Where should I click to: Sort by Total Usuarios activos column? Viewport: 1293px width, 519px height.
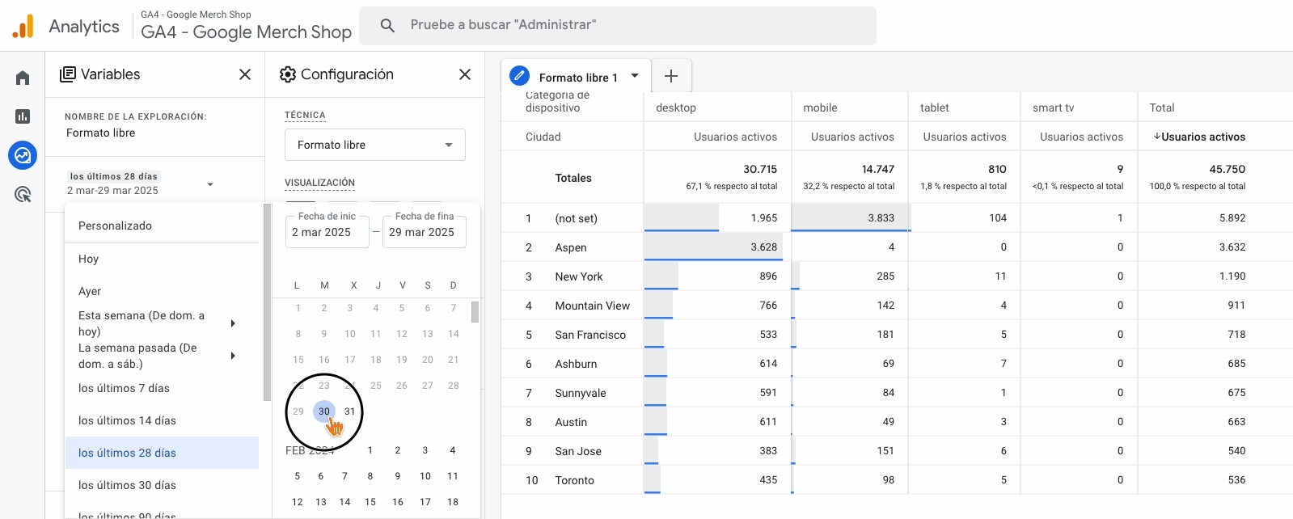[1198, 137]
